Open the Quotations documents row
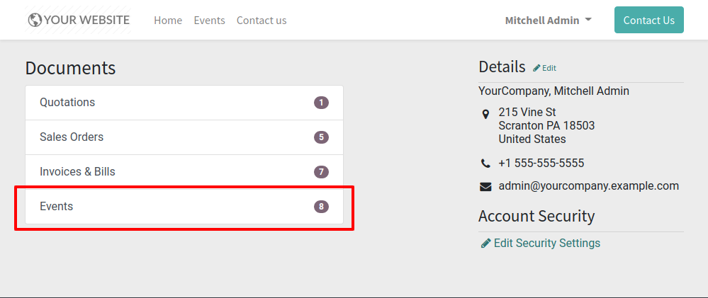This screenshot has height=298, width=708. click(x=184, y=103)
